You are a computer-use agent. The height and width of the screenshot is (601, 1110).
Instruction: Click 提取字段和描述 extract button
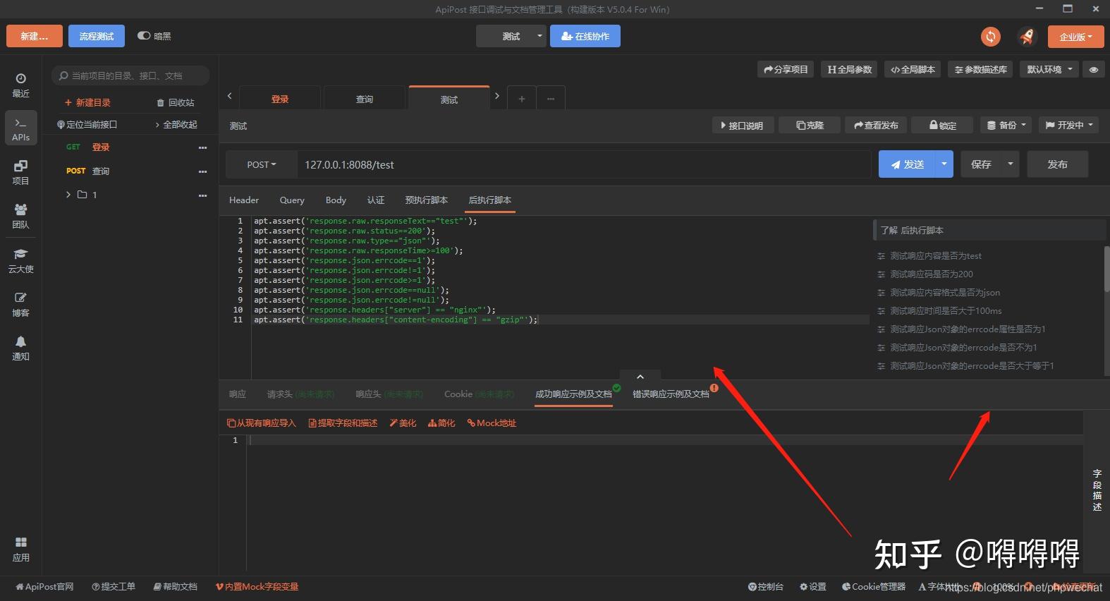tap(343, 423)
